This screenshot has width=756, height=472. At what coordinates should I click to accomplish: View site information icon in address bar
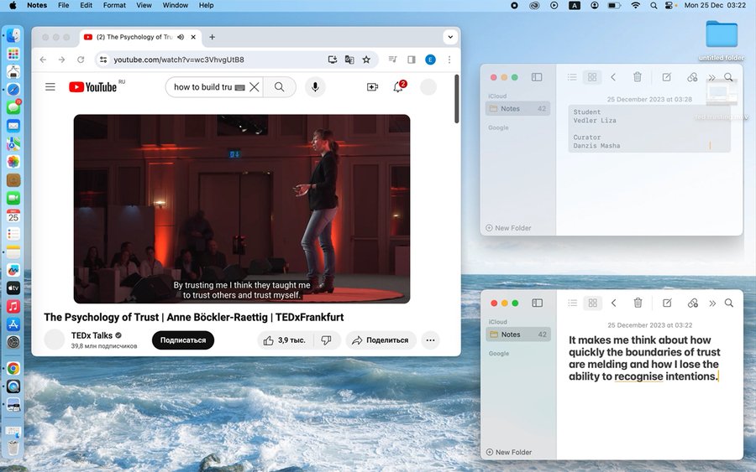pos(102,60)
